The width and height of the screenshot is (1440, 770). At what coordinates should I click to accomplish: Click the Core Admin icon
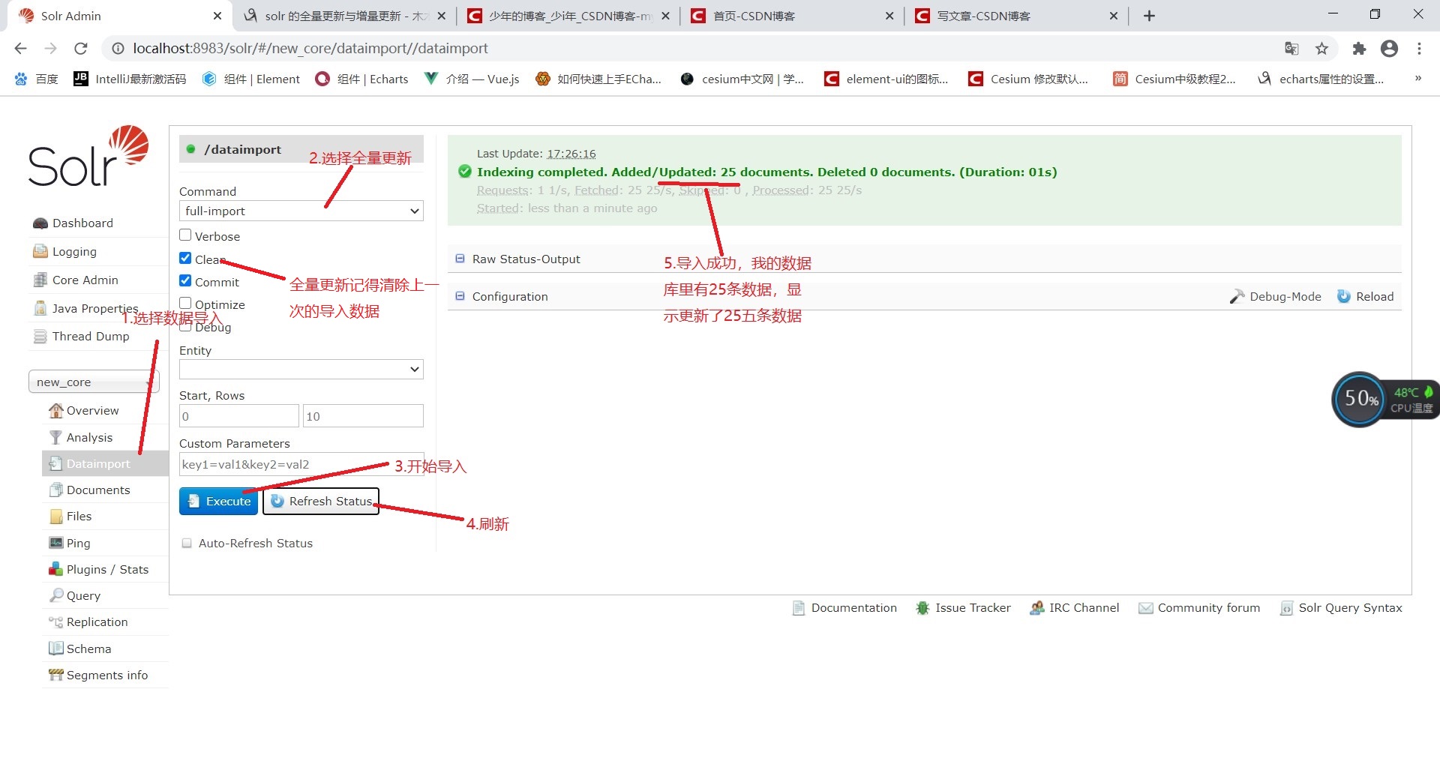pyautogui.click(x=40, y=280)
